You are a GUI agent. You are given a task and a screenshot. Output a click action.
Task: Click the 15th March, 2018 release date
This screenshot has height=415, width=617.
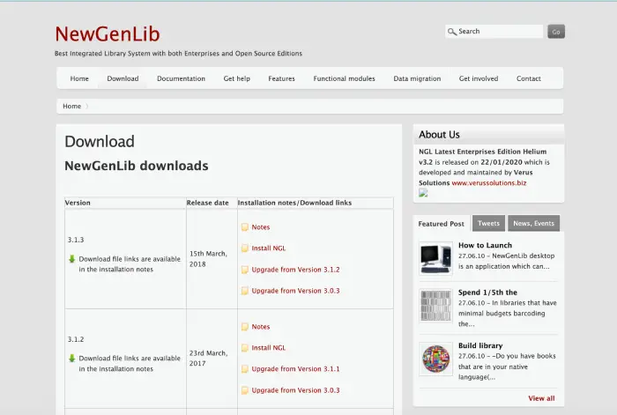point(208,259)
